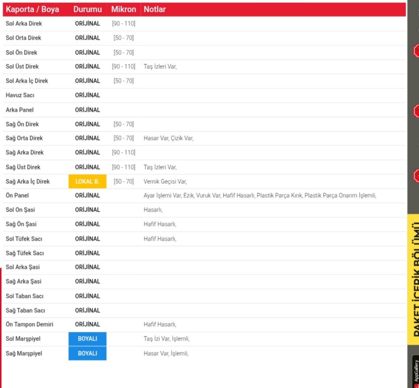Click the Kaporta / Boya column header
Image resolution: width=419 pixels, height=388 pixels.
tap(32, 9)
